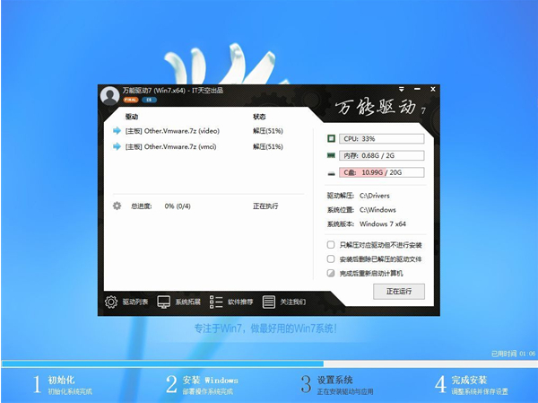Select the Other.Vmware.7z (vmci) driver row

coord(208,146)
